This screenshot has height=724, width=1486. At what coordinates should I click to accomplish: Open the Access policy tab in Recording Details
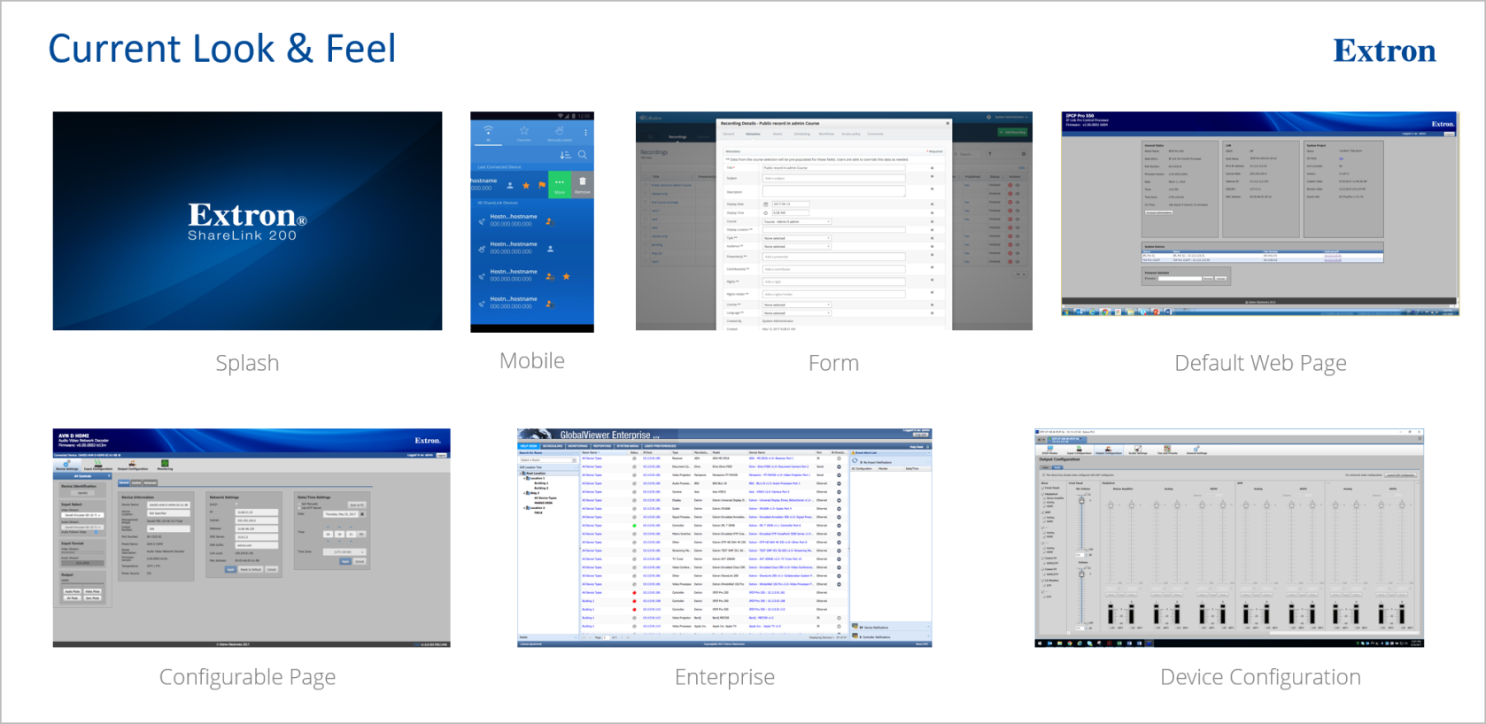point(851,134)
